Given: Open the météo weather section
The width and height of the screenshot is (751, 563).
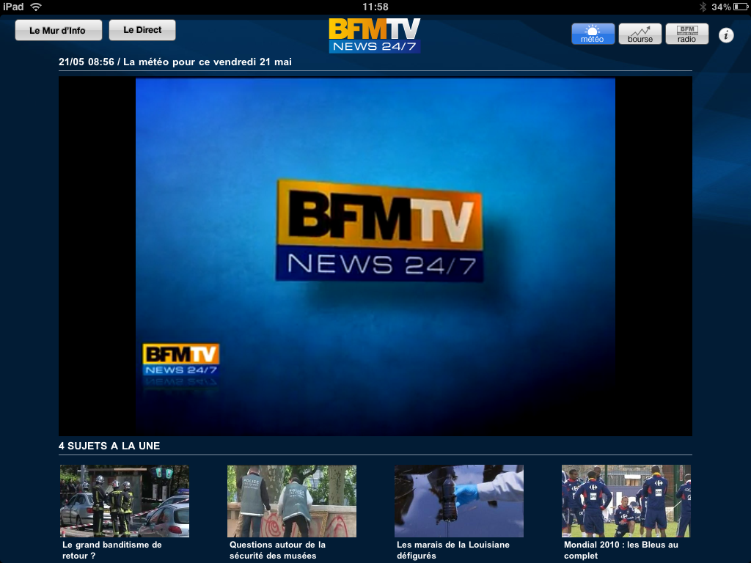Looking at the screenshot, I should pyautogui.click(x=593, y=34).
